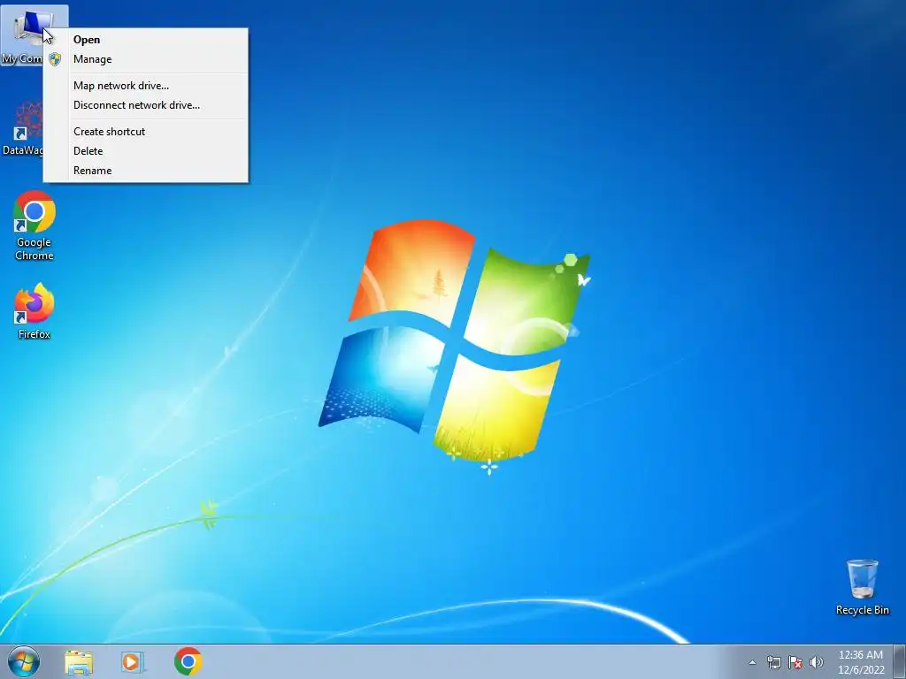This screenshot has width=906, height=679.
Task: Choose Delete from the context menu
Action: pyautogui.click(x=146, y=151)
